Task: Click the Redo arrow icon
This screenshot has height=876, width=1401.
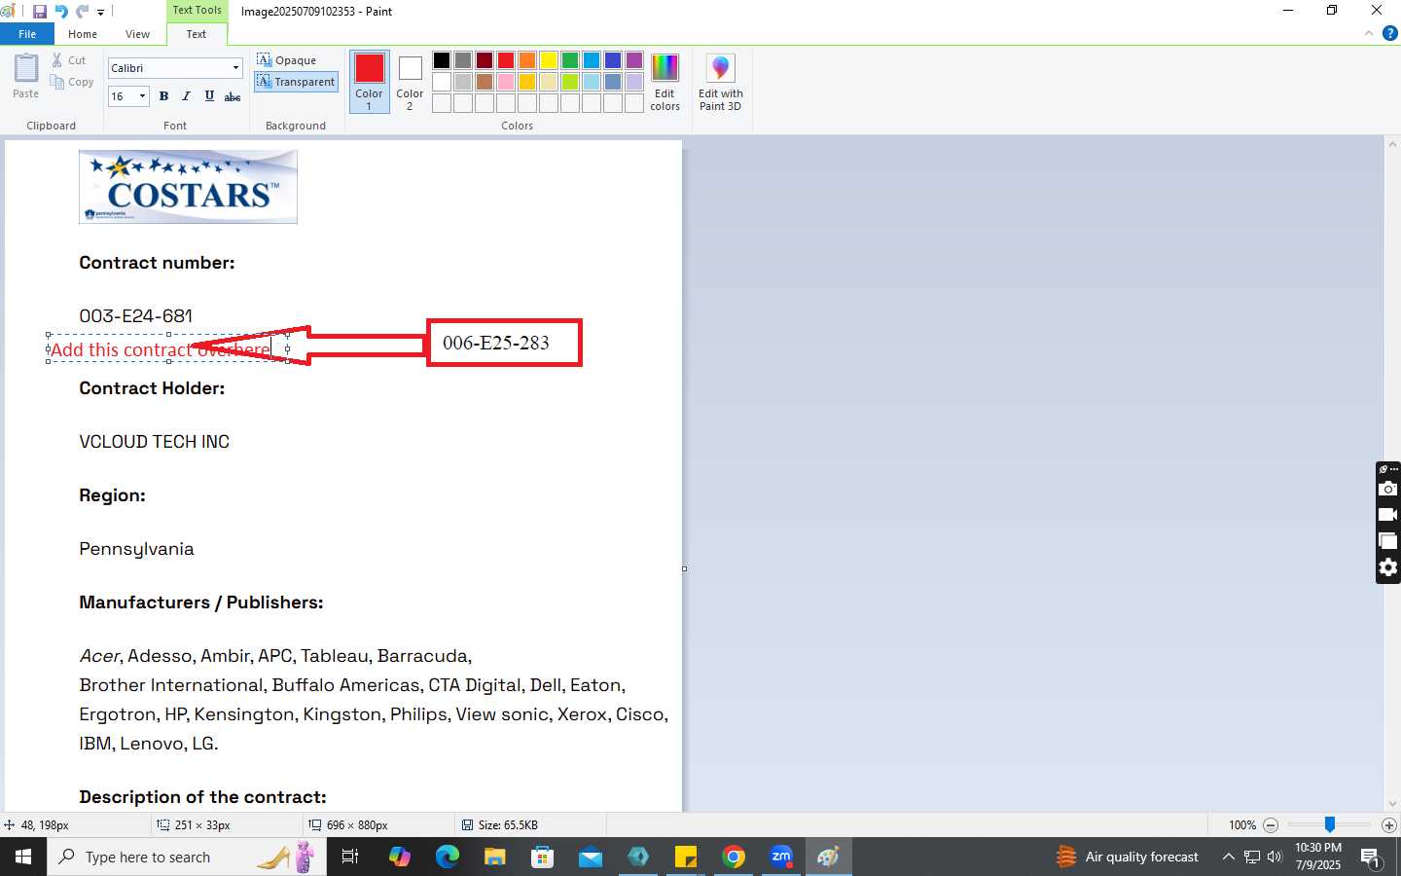Action: click(x=82, y=12)
